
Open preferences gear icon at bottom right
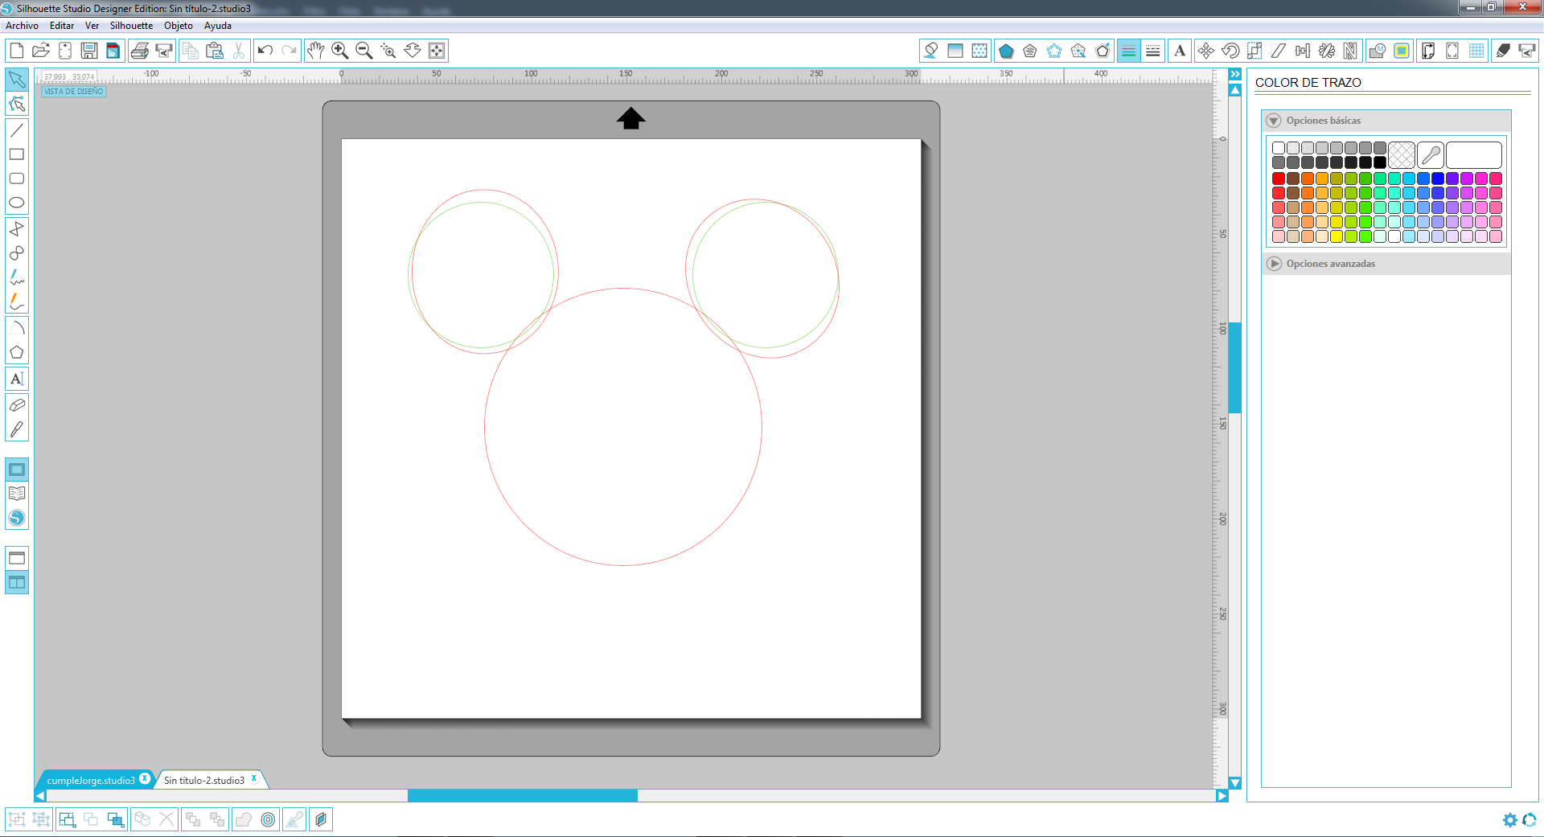(1510, 819)
